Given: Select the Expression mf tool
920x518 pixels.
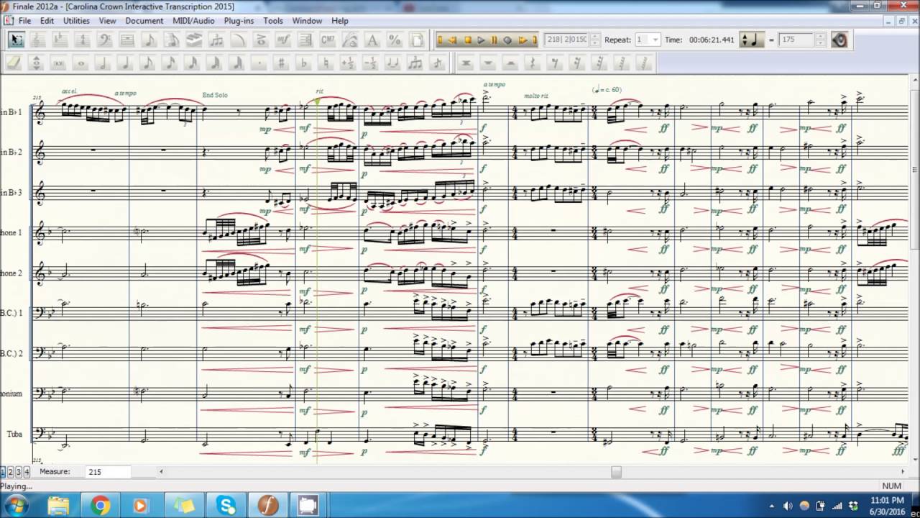Looking at the screenshot, I should tap(283, 40).
